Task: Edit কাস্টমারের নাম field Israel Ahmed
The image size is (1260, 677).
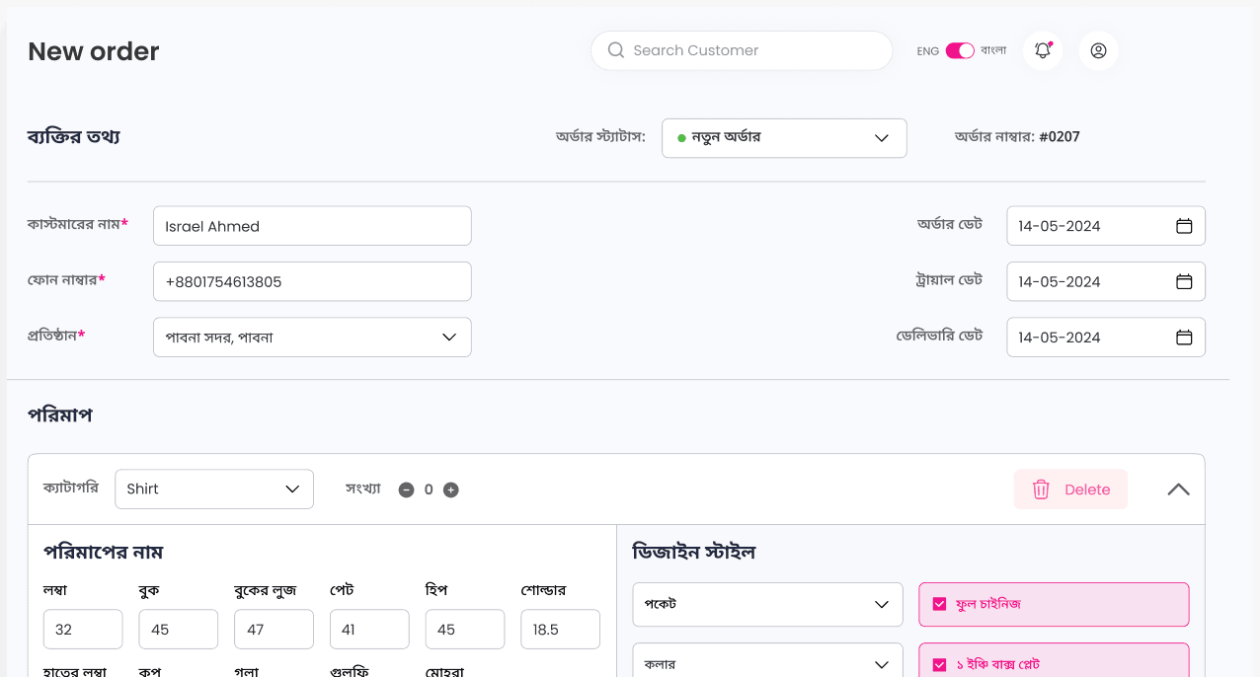Action: tap(312, 226)
